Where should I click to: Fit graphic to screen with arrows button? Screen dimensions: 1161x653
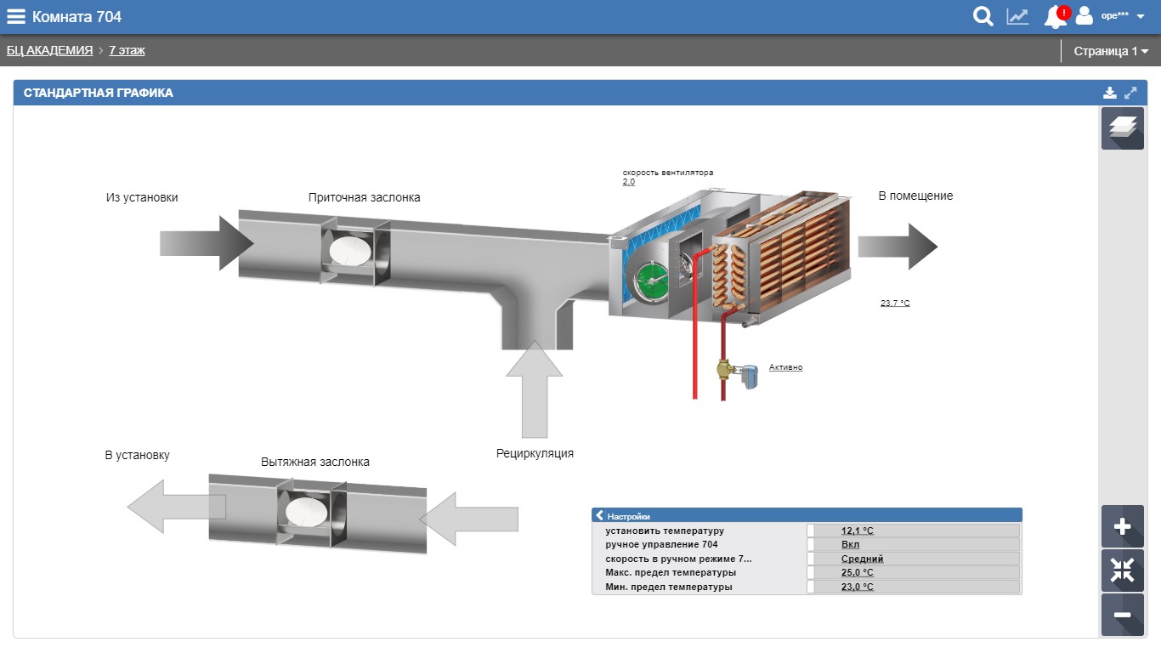click(x=1122, y=571)
